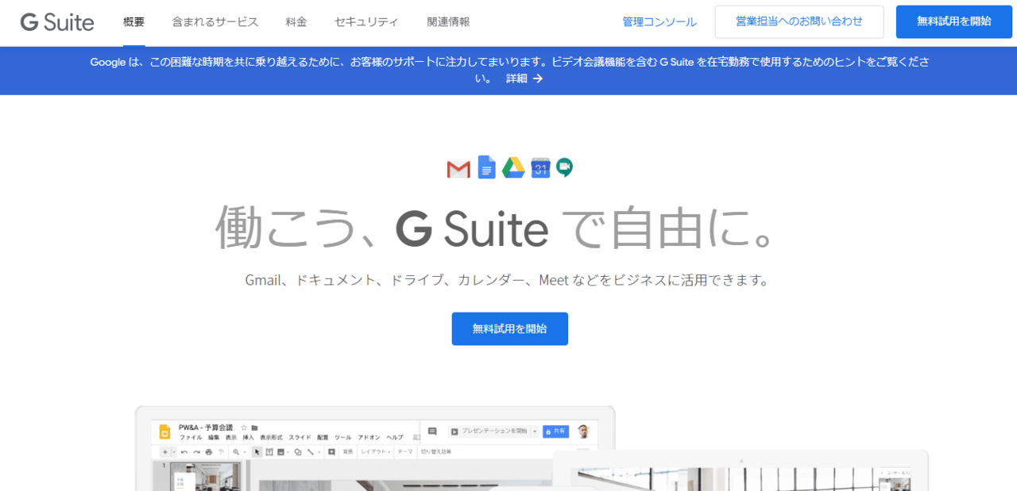Click the redo icon in the Slides toolbar
This screenshot has height=491, width=1017.
coord(196,452)
